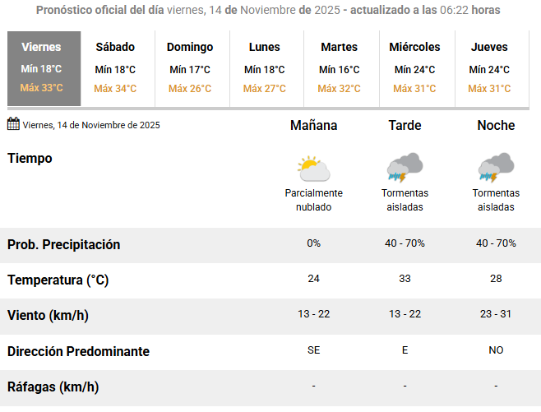541x412 pixels.
Task: Click the partly cloudy morning weather icon
Action: tap(313, 169)
